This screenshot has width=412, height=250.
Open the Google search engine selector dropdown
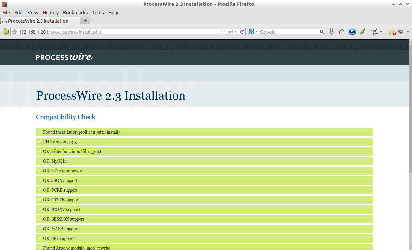[253, 32]
